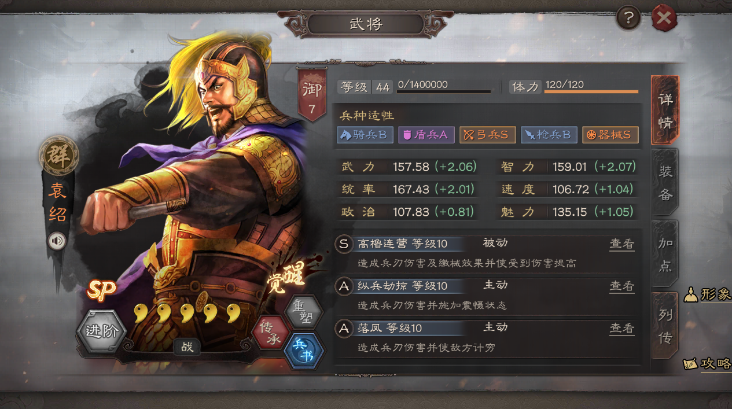View details of 高橹连营 skill
732x409 pixels.
[622, 244]
